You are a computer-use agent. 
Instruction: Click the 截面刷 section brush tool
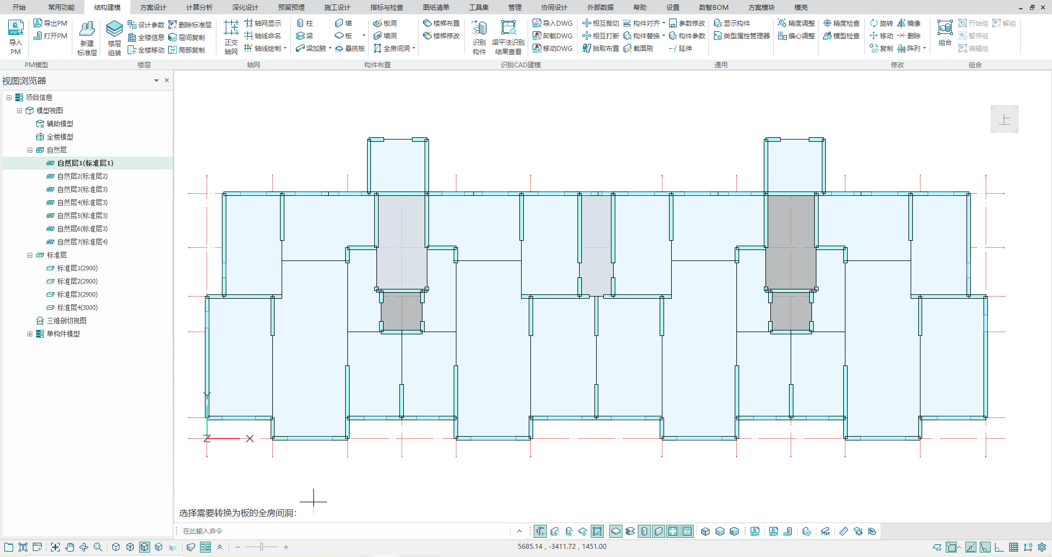[x=638, y=48]
